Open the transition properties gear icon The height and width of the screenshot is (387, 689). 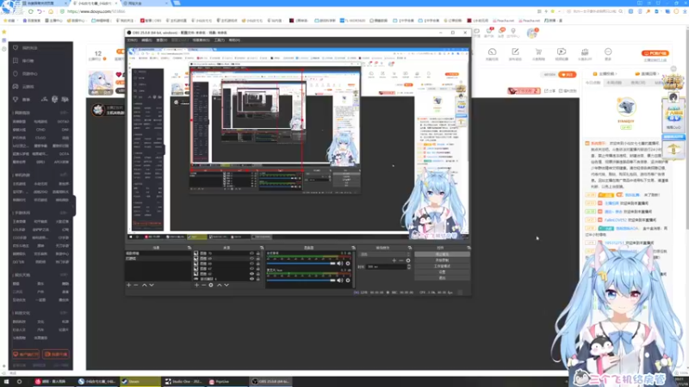408,261
